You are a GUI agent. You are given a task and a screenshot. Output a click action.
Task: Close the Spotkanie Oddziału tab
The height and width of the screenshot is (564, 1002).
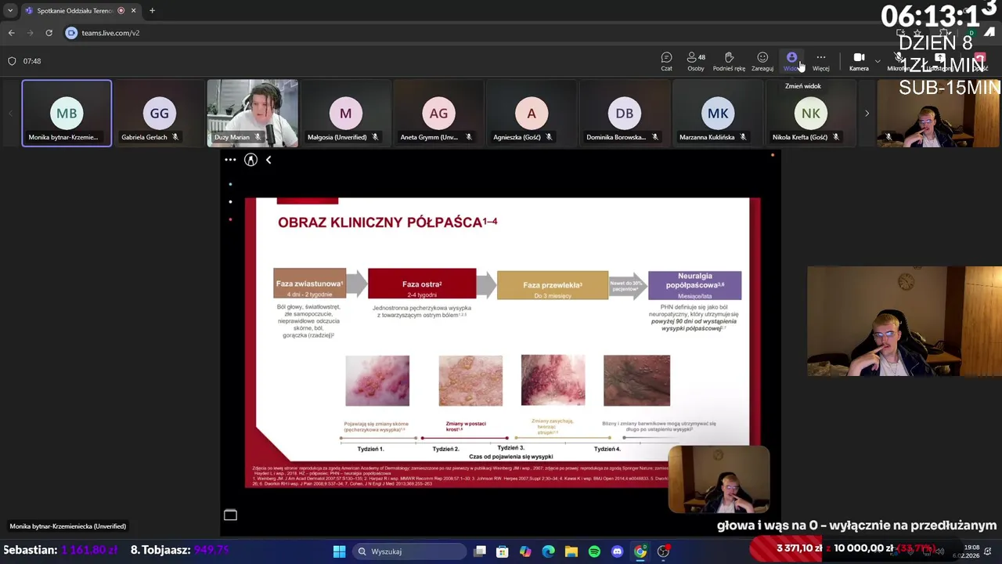click(133, 11)
